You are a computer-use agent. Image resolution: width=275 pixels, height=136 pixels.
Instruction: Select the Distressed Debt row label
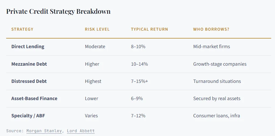[29, 81]
